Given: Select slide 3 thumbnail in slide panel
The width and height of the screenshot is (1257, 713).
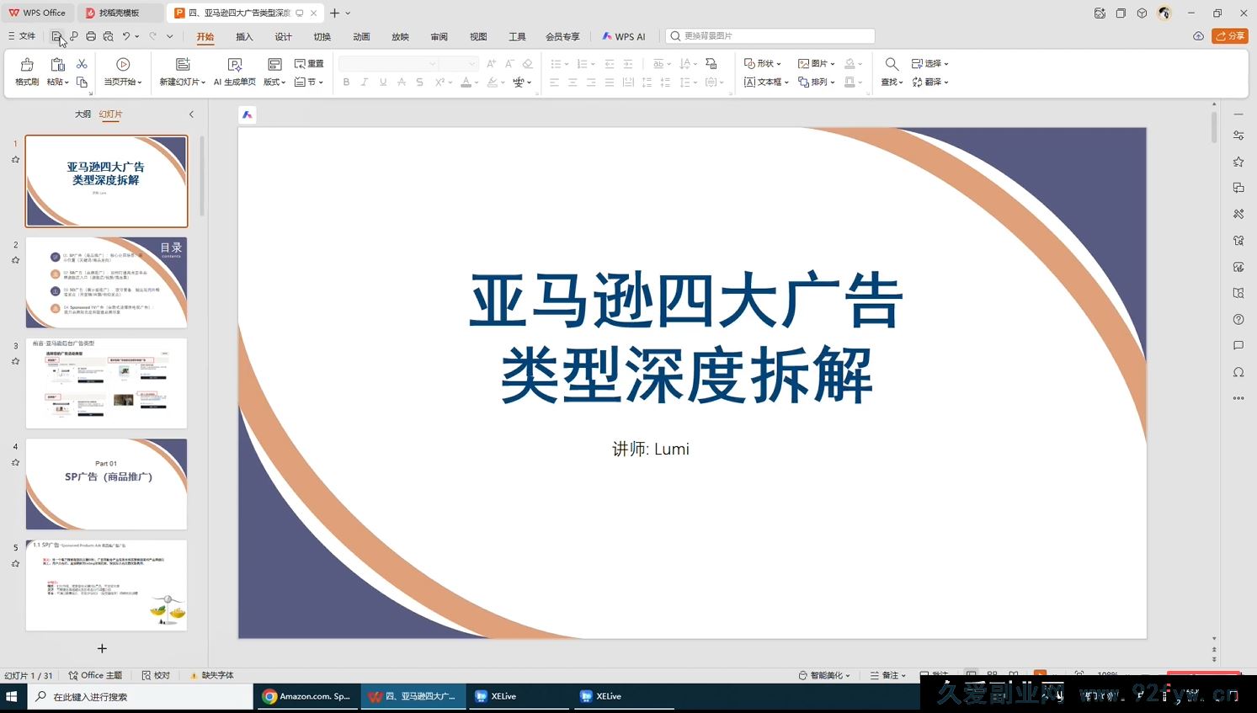Looking at the screenshot, I should tap(106, 383).
